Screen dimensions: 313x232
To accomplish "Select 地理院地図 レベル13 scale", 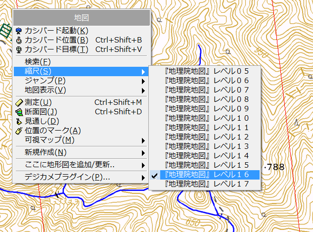I will click(x=205, y=146).
